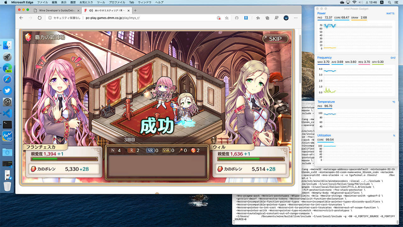Open the お気に入り menu
Image resolution: width=403 pixels, height=227 pixels.
click(87, 2)
